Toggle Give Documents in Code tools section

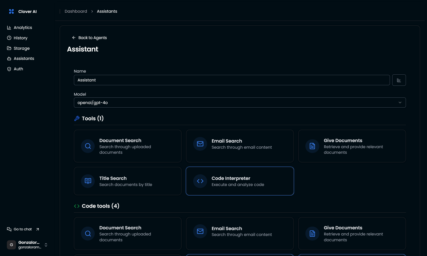click(x=352, y=234)
